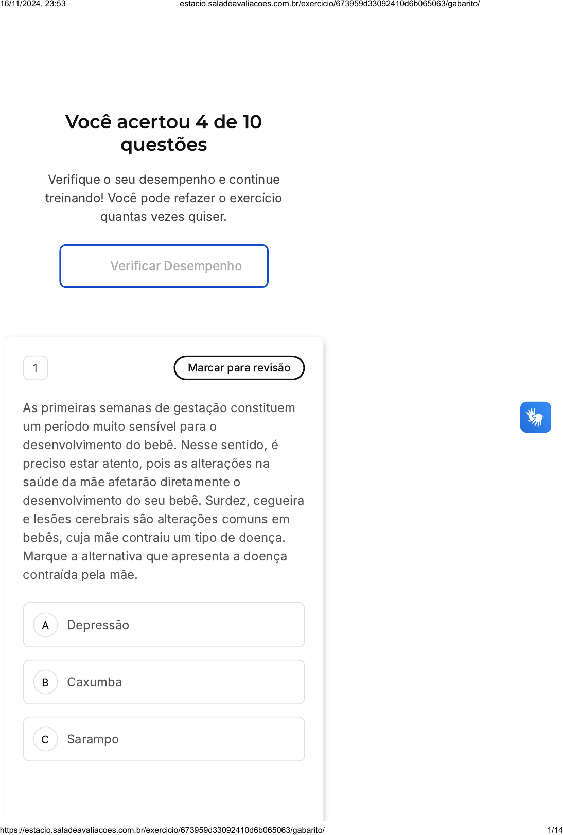Click the date stamp 16/11/2024, 23:53
Image resolution: width=563 pixels, height=835 pixels.
pos(33,4)
